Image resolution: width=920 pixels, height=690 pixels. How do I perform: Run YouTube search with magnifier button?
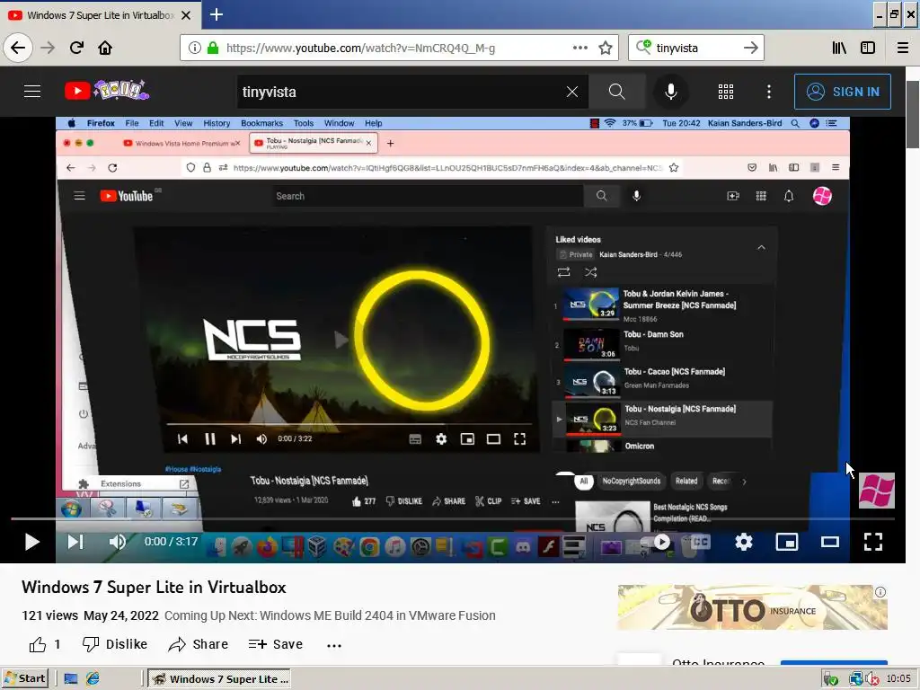tap(616, 92)
